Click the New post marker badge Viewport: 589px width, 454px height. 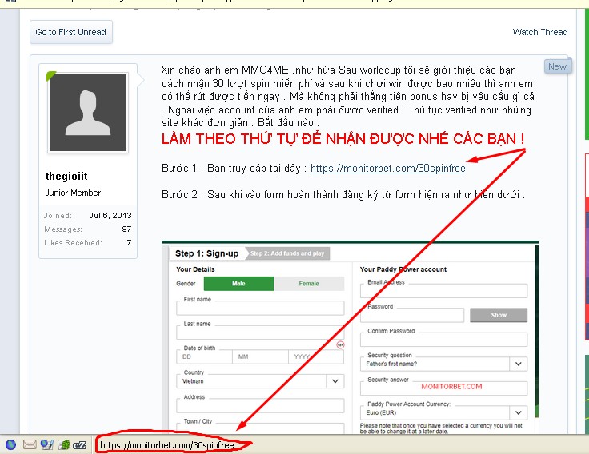point(558,66)
